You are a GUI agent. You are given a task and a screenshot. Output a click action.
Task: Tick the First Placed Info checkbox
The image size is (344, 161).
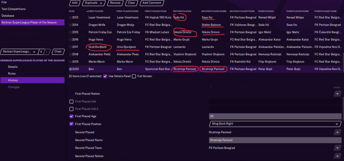71,102
